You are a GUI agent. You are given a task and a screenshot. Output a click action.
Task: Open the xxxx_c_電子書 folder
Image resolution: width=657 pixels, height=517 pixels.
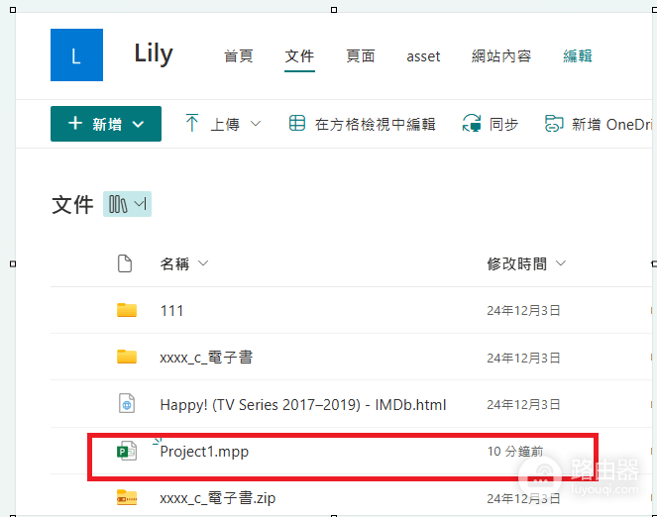pos(206,358)
